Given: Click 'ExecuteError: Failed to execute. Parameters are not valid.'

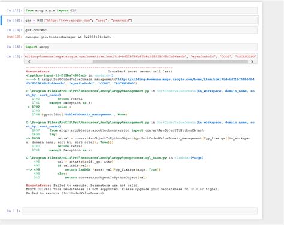Looking at the screenshot, I should click(x=83, y=186).
